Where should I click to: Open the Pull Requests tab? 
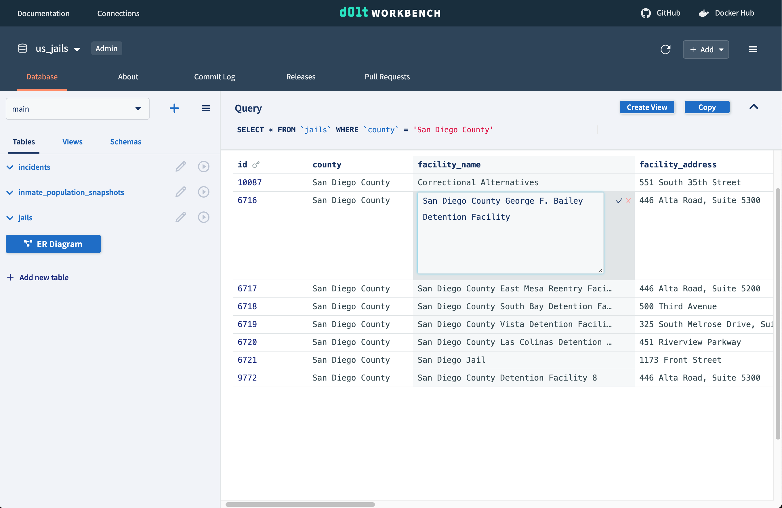(387, 77)
